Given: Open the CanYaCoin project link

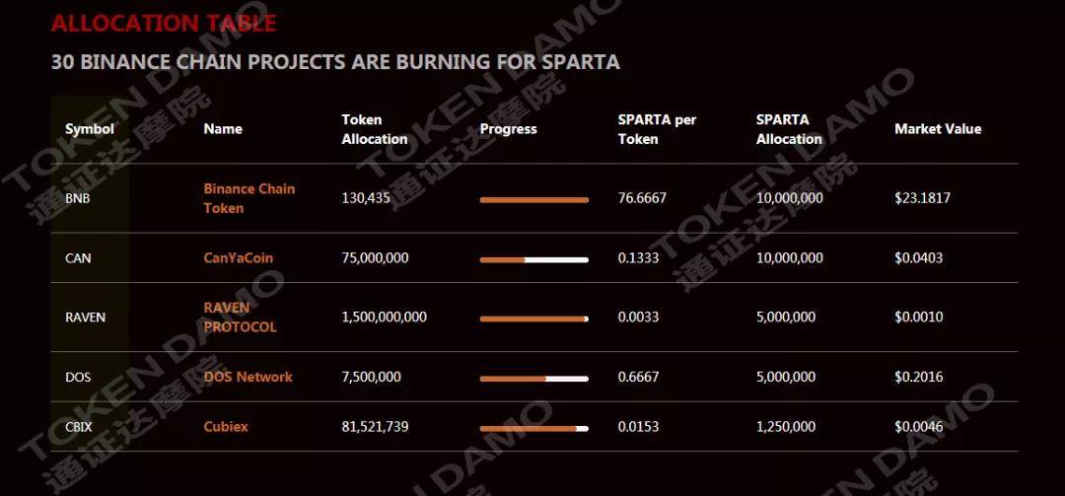Looking at the screenshot, I should tap(239, 258).
